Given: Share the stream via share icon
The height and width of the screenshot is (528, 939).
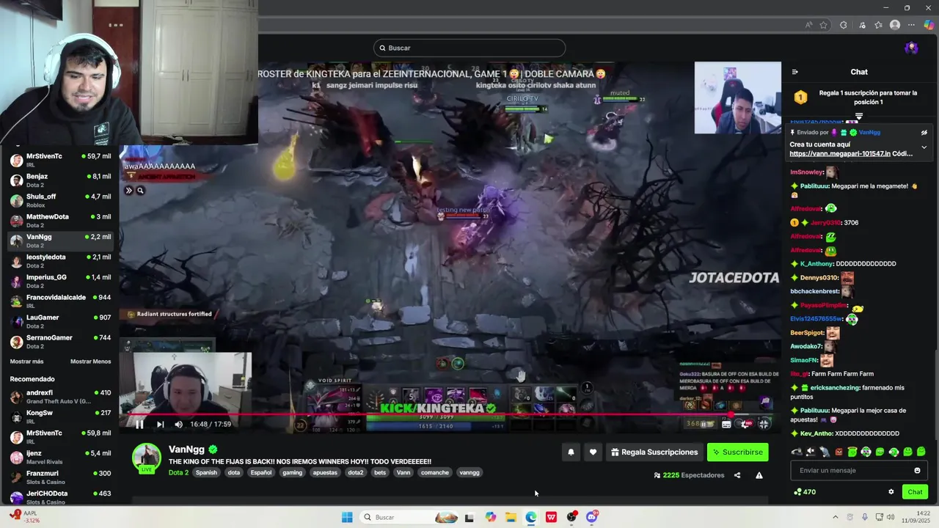Looking at the screenshot, I should 737,475.
